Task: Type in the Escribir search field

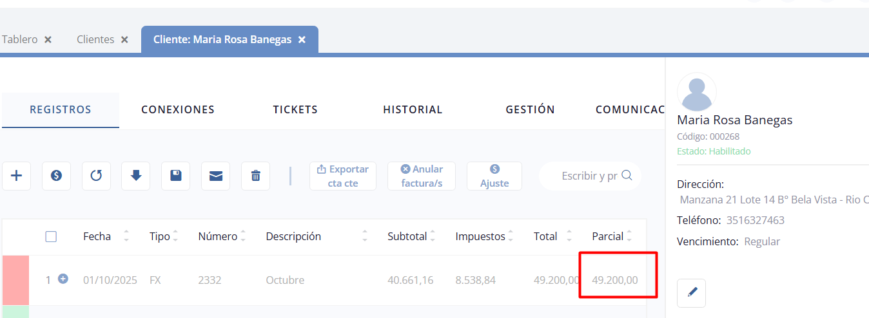Action: coord(589,176)
